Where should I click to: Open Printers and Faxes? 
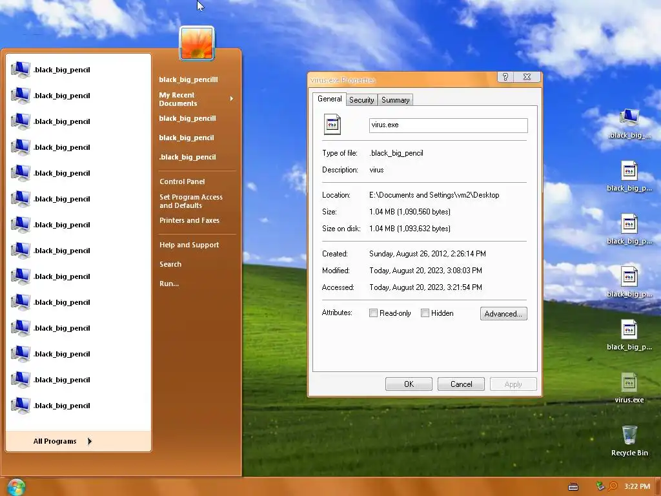(x=189, y=220)
